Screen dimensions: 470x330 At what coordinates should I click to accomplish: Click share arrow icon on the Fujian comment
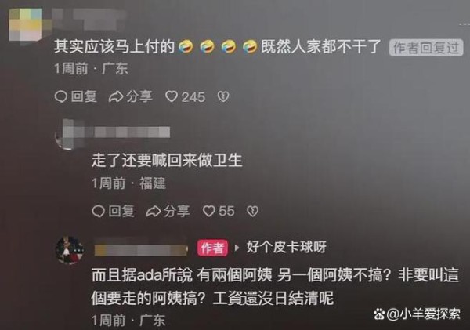coord(154,211)
